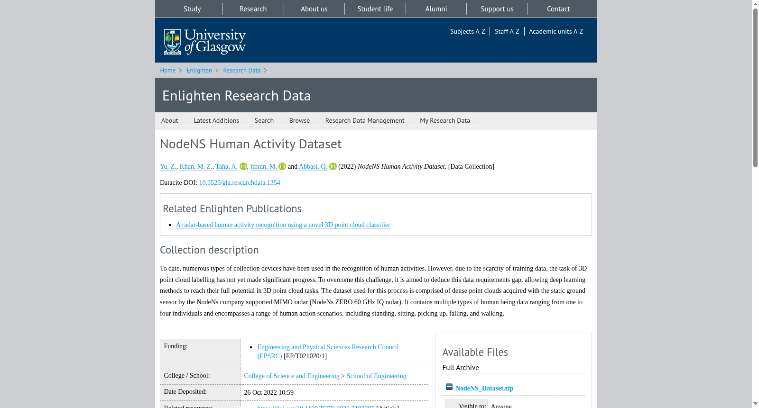Go to Academic units A-Z

(556, 31)
